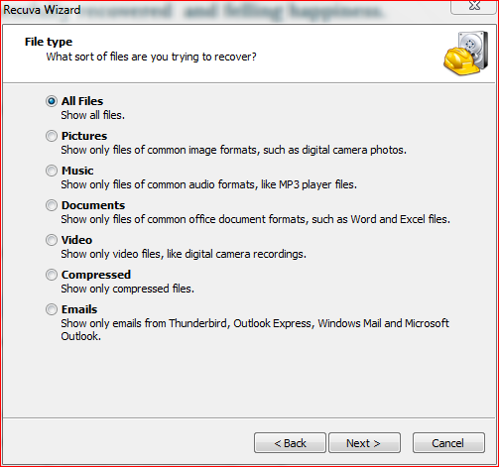Pick the Emails radio option
This screenshot has height=467, width=499.
tap(52, 309)
